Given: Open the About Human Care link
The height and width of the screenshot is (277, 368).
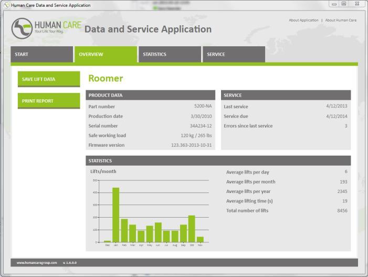Looking at the screenshot, I should tap(341, 20).
